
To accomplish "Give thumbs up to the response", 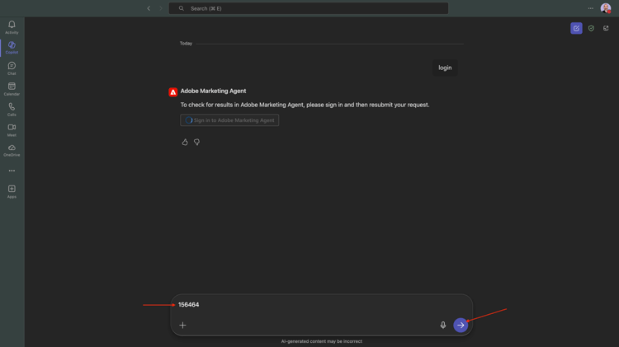I will [185, 142].
